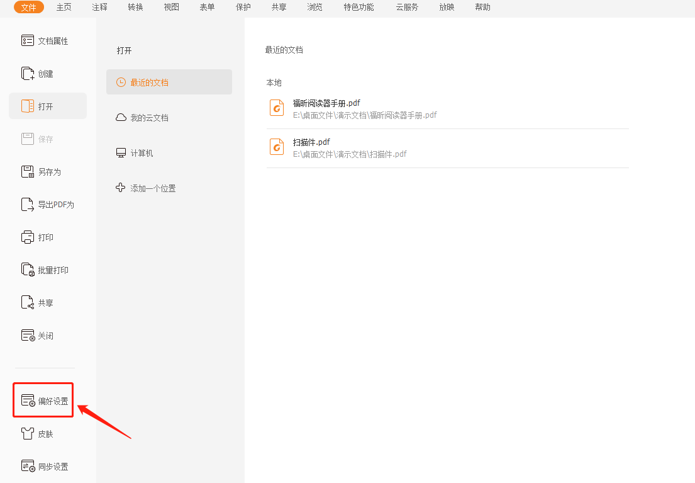Open recent file 扫描件.pdf
This screenshot has height=483, width=695.
pos(311,142)
